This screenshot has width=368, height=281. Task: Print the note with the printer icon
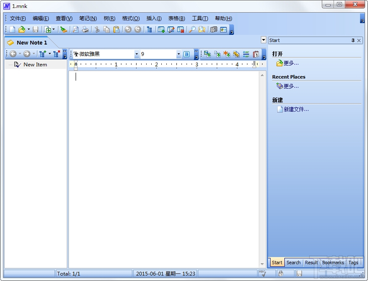[85, 29]
